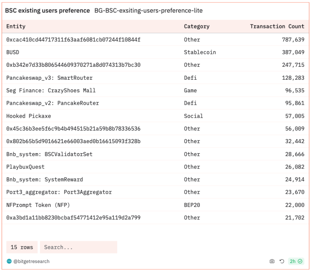Click the NFPrompt Token (NFP) cell

click(38, 205)
